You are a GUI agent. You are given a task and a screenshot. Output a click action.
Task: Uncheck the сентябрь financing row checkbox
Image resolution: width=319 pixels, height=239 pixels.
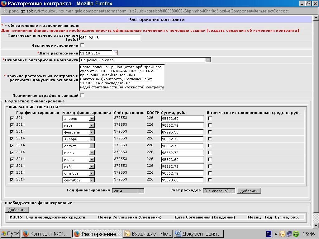click(12, 180)
